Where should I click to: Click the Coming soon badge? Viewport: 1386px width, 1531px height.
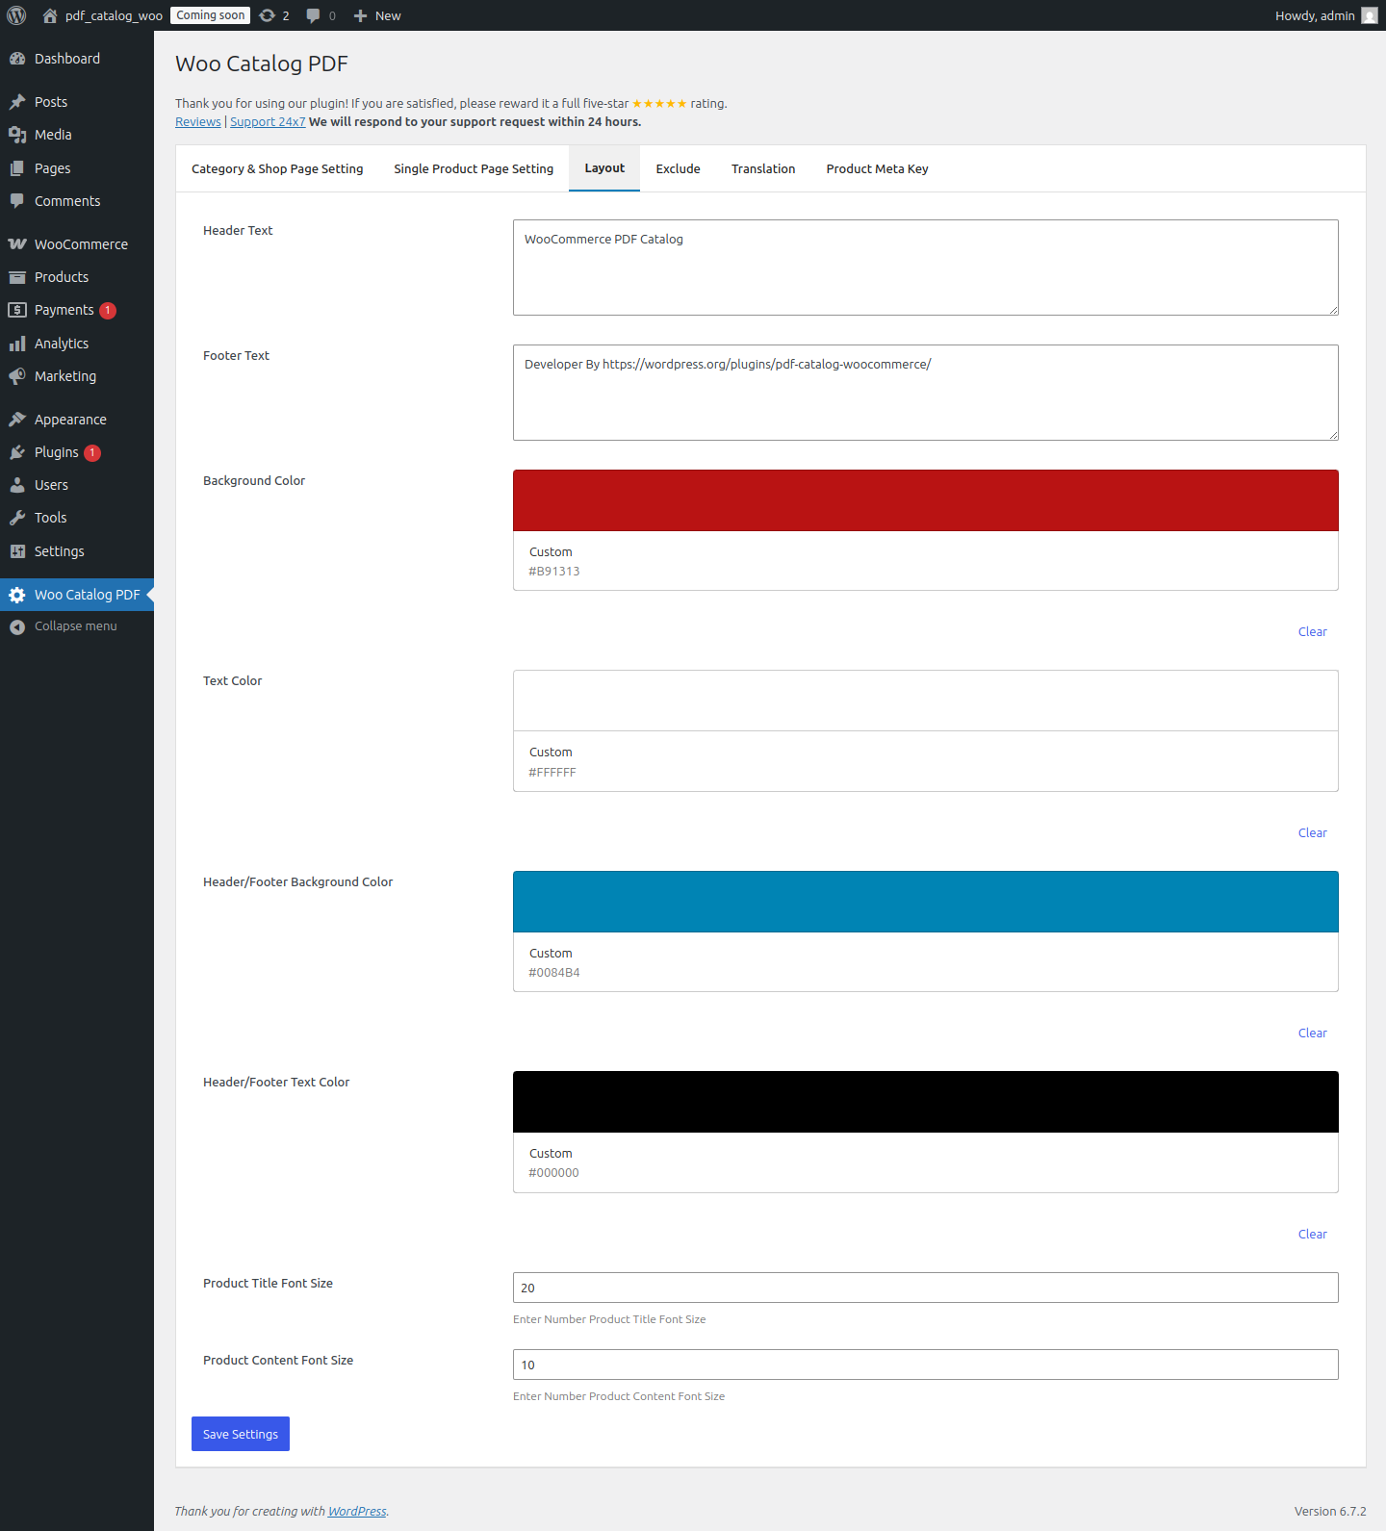(211, 15)
